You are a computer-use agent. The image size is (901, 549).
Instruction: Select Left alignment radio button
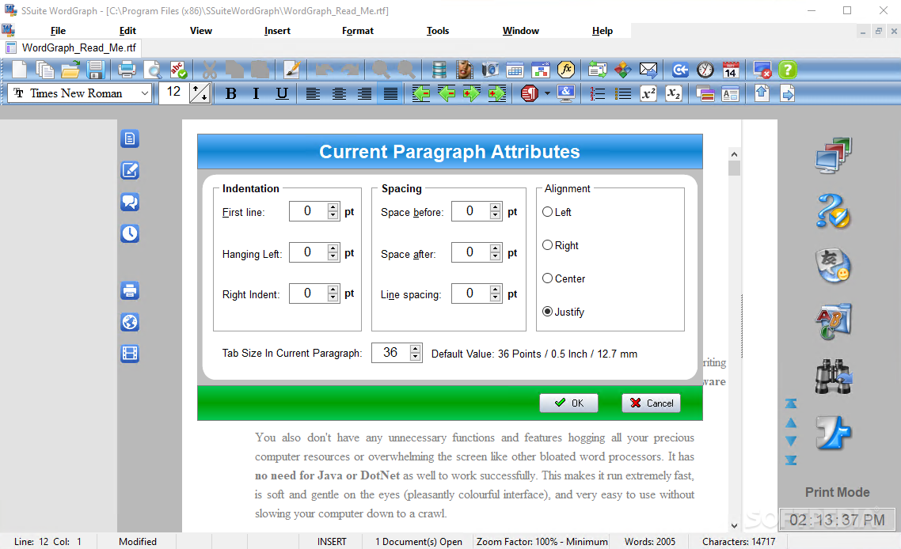pos(548,212)
